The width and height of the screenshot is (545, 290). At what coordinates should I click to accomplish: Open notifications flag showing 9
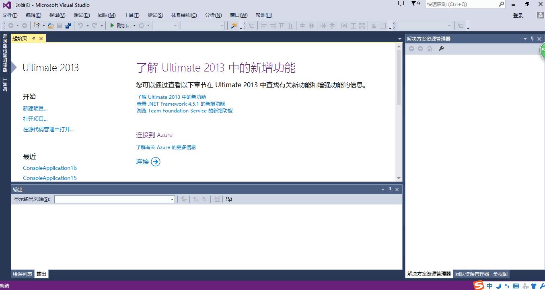point(415,4)
